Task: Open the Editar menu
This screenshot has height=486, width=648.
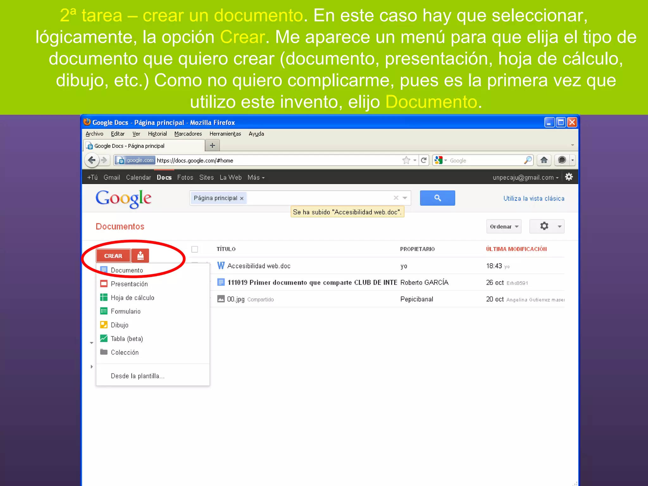Action: [x=118, y=134]
